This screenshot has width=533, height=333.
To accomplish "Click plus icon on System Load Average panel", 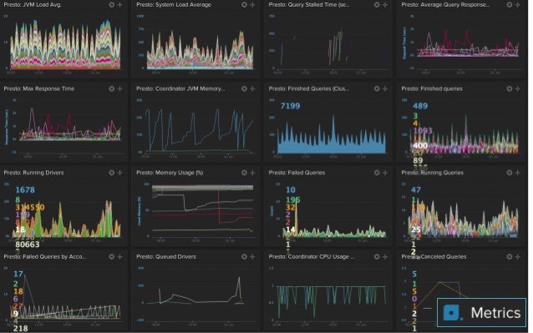I will [x=252, y=5].
